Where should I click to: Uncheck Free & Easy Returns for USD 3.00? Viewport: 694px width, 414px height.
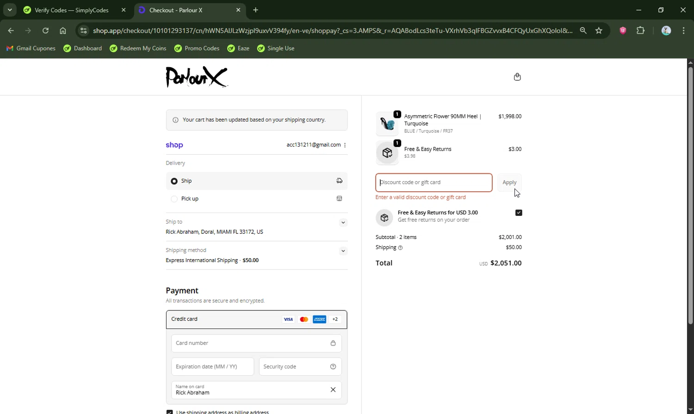click(x=519, y=213)
